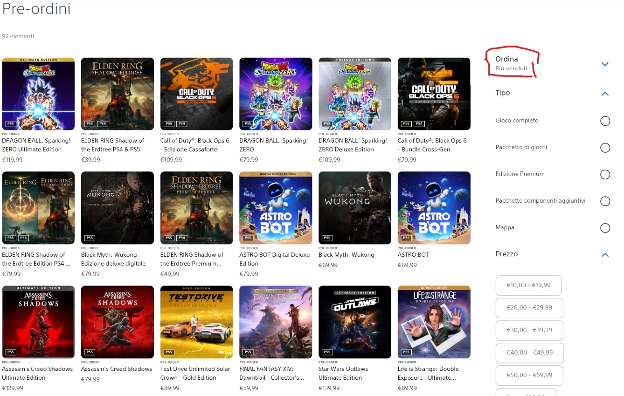Click title Life is Strange: Double Exposure - Ultimate
The height and width of the screenshot is (396, 624).
coord(428,373)
